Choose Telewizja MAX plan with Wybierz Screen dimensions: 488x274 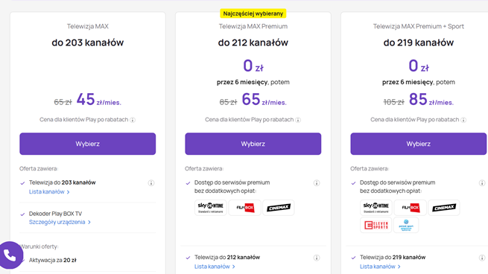87,144
